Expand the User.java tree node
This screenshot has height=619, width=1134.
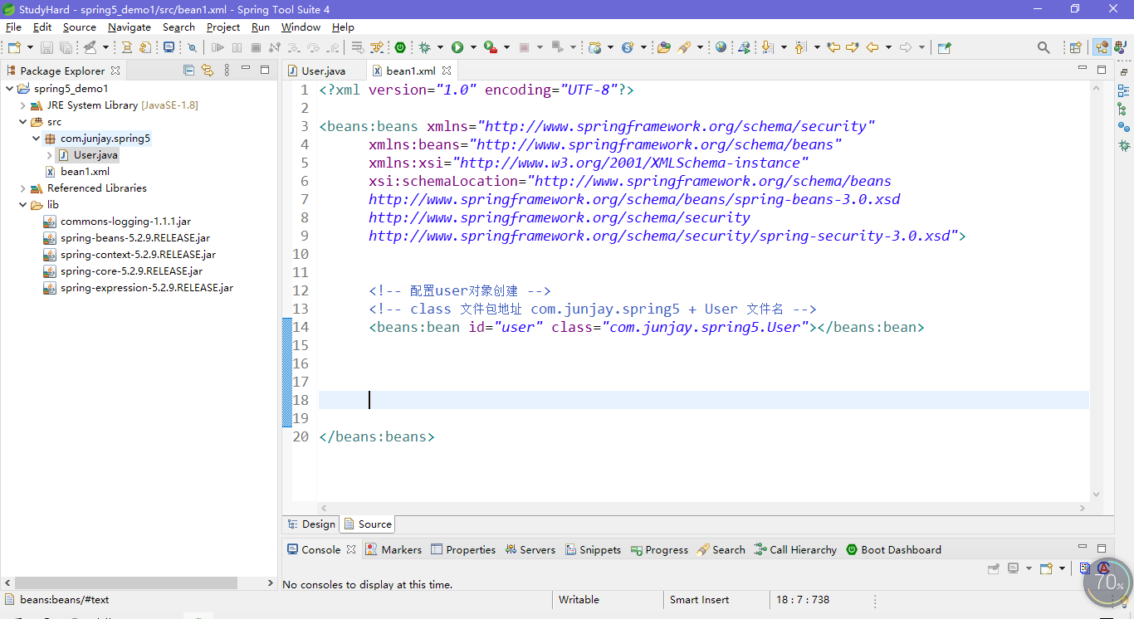point(50,155)
